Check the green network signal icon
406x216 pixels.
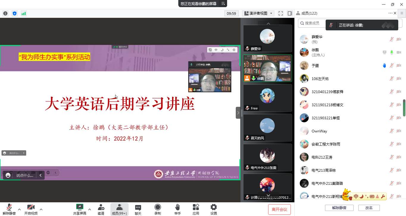[x=24, y=13]
